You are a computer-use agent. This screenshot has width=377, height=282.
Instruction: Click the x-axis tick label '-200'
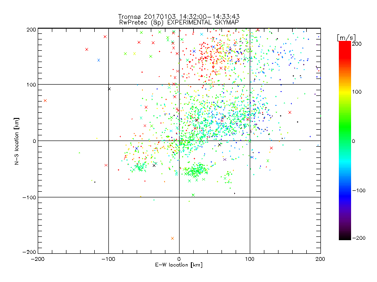click(x=38, y=259)
